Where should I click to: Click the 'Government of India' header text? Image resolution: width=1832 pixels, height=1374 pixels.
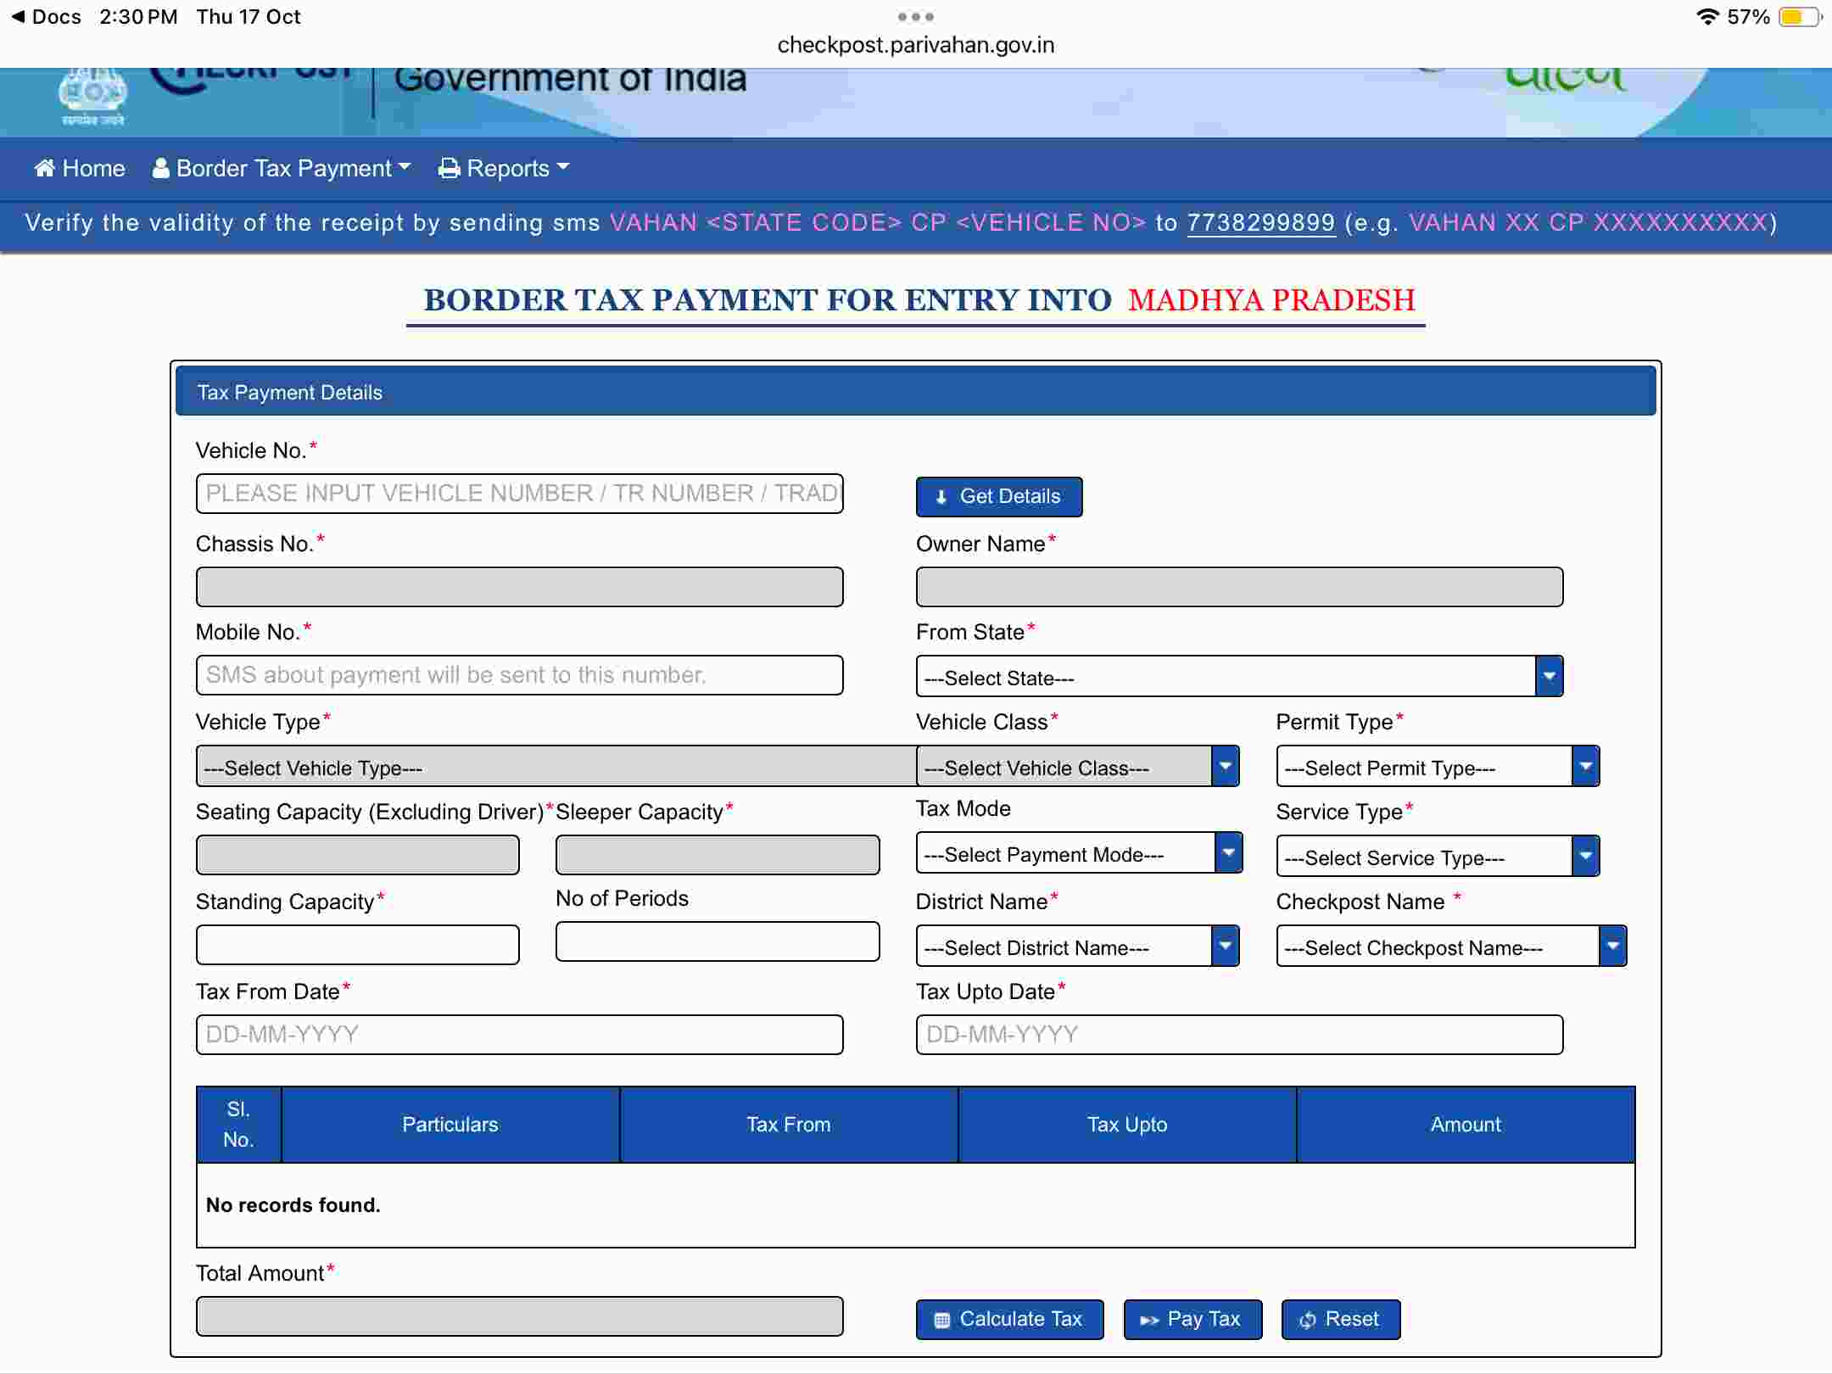click(570, 79)
